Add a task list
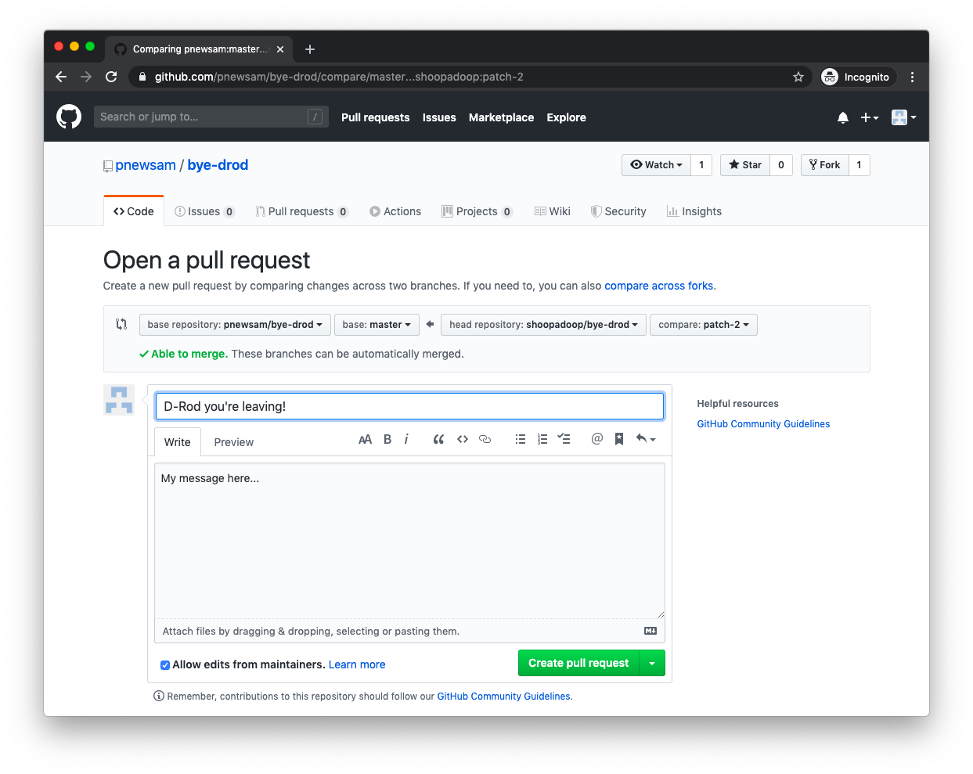The height and width of the screenshot is (774, 973). click(564, 439)
